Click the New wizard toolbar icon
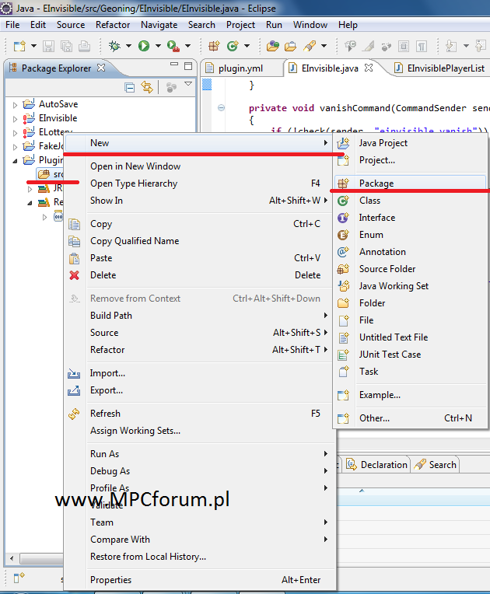The width and height of the screenshot is (490, 594). (19, 46)
